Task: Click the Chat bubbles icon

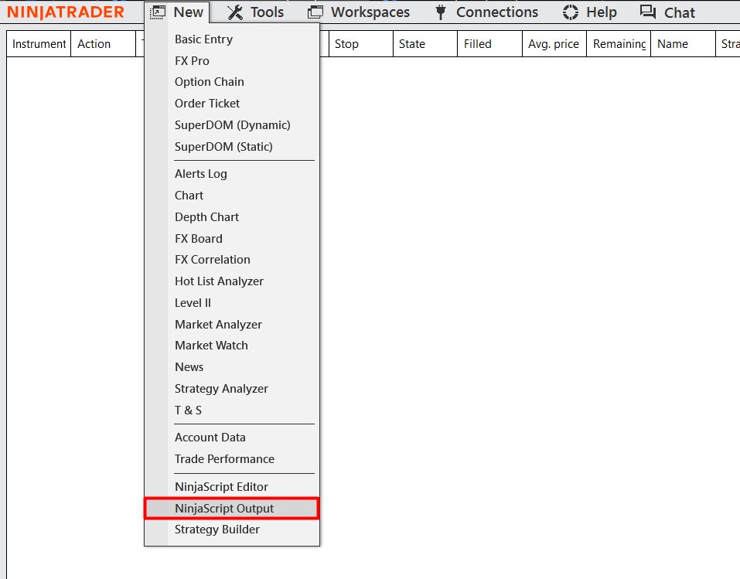Action: pyautogui.click(x=647, y=12)
